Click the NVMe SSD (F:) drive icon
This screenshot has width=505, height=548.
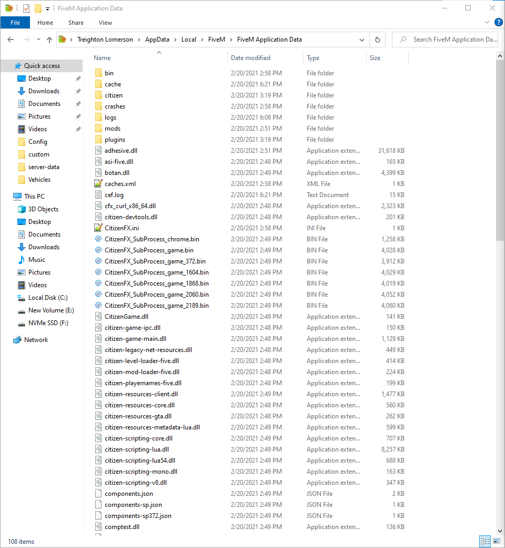22,324
